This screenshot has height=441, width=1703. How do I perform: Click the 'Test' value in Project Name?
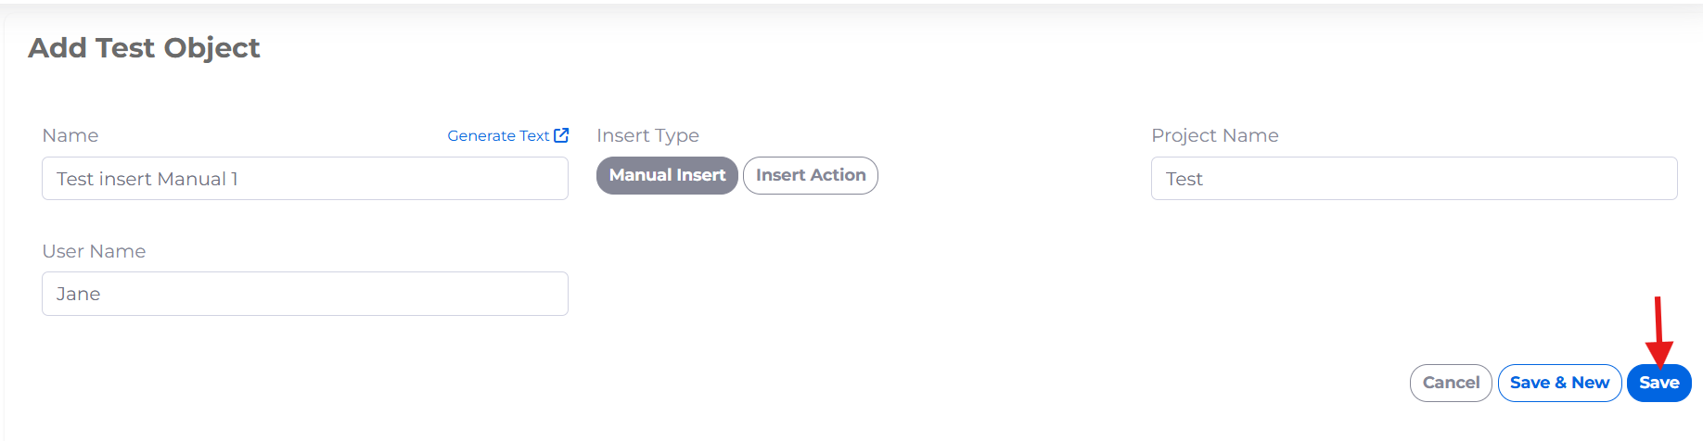point(1184,179)
